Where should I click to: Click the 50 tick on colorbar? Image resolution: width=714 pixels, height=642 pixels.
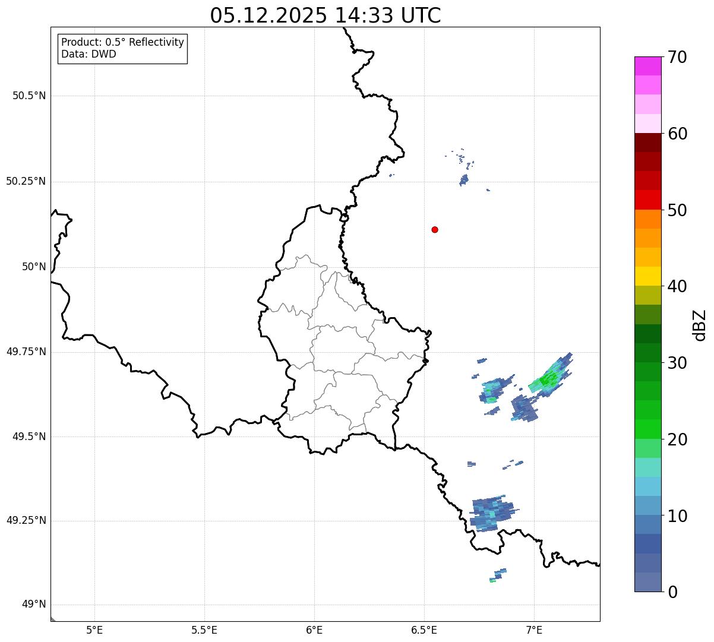point(677,210)
